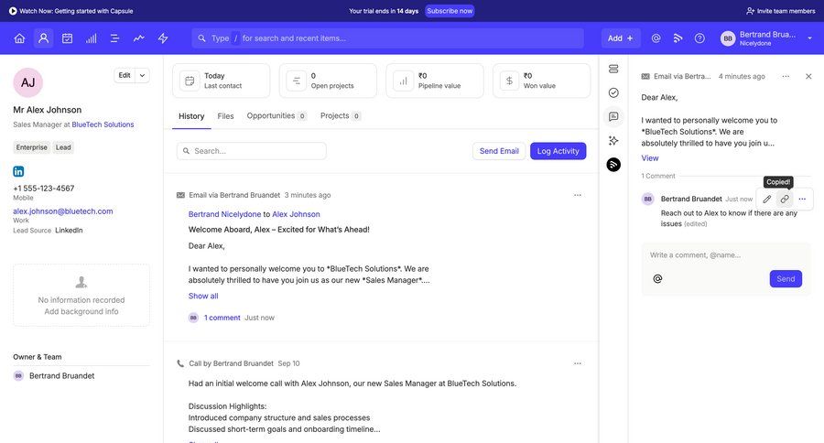
Task: Switch to the Projects tab
Action: point(340,116)
